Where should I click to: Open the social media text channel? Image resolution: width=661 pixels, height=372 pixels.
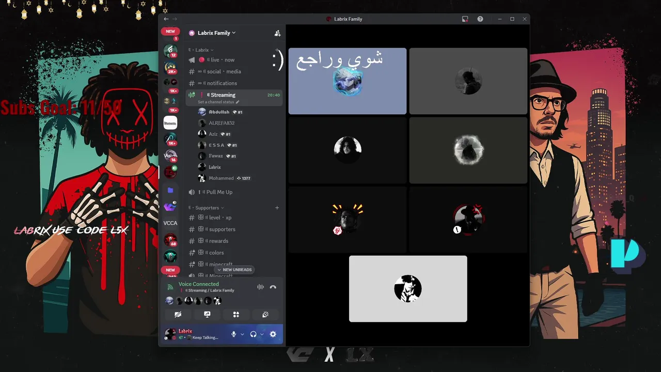point(234,72)
